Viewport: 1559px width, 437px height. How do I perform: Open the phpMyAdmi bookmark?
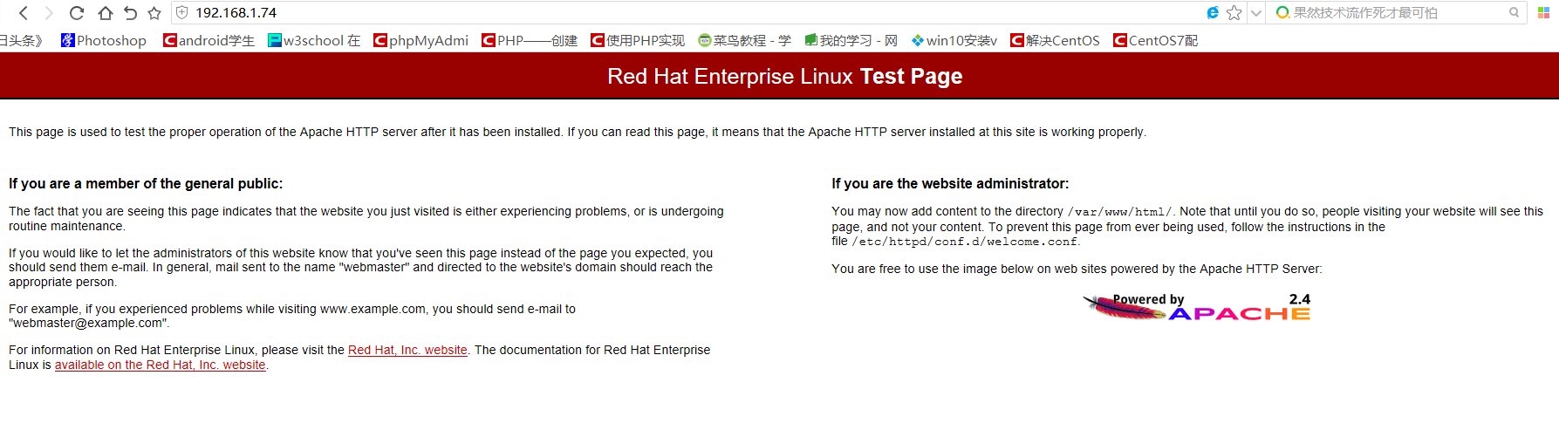421,40
